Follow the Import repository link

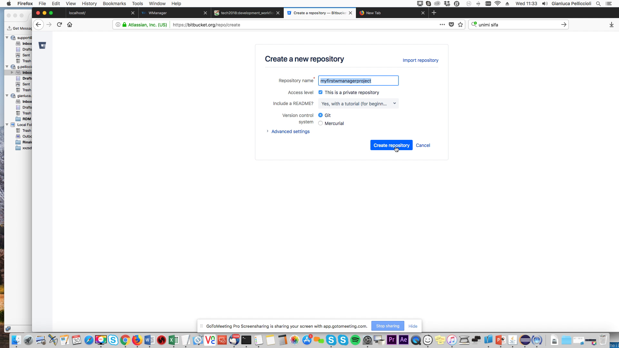click(420, 60)
